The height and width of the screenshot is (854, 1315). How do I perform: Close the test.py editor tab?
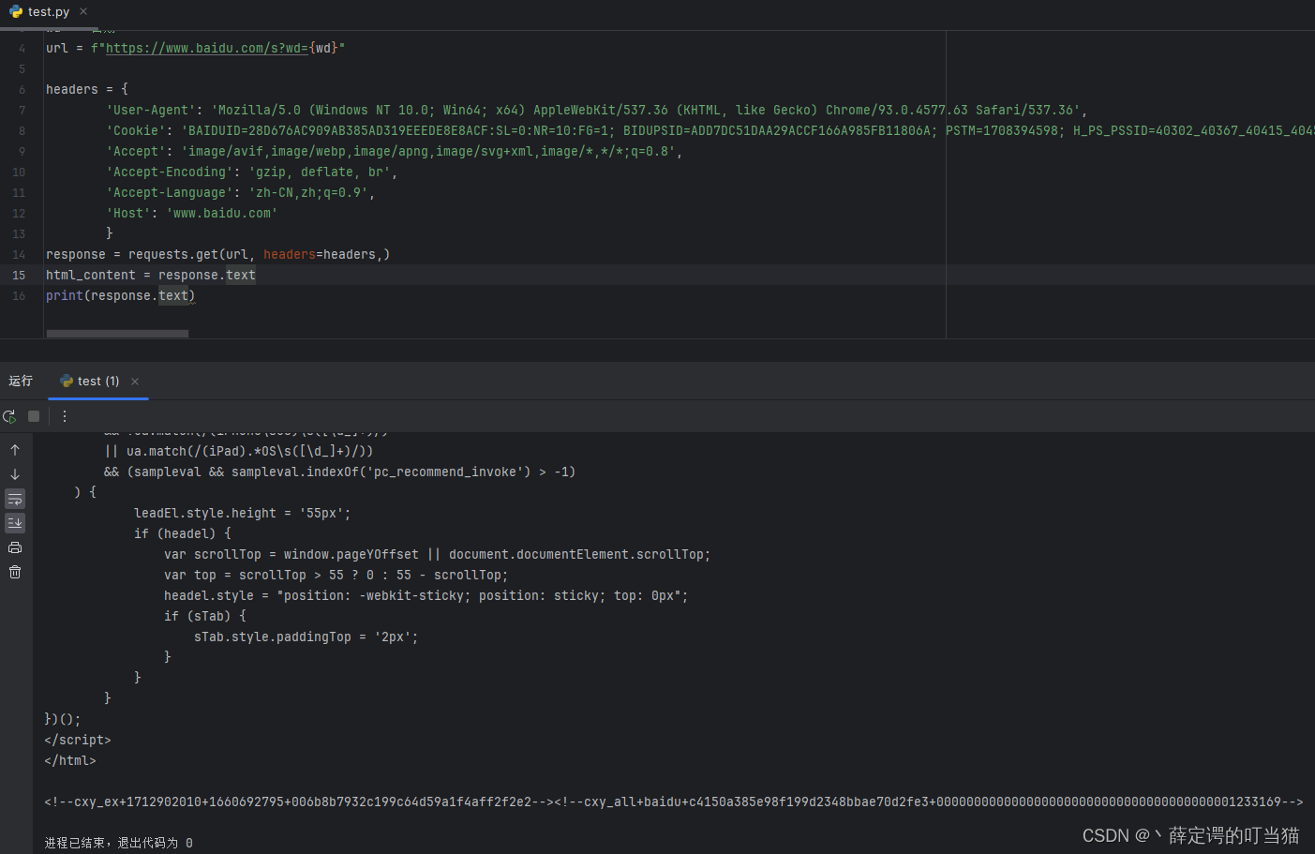(83, 11)
